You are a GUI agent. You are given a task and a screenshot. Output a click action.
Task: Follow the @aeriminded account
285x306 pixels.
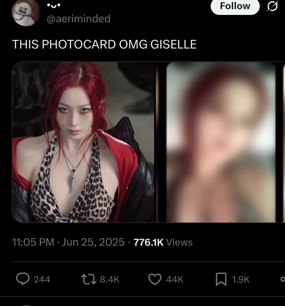point(235,6)
